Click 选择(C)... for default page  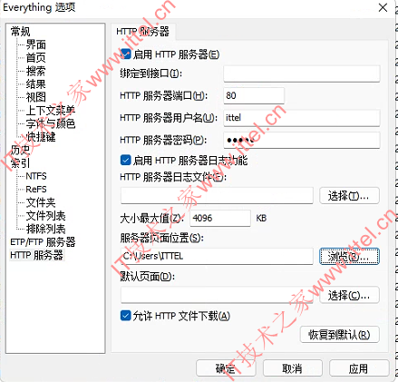tap(349, 295)
